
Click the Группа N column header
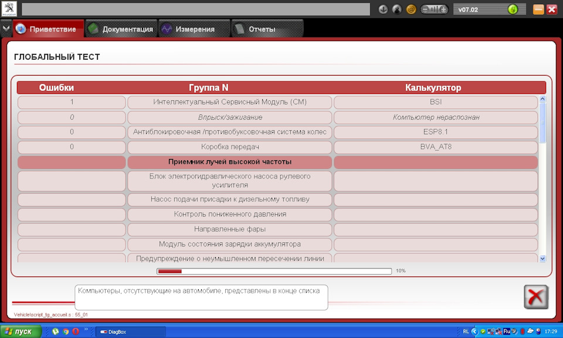click(209, 87)
